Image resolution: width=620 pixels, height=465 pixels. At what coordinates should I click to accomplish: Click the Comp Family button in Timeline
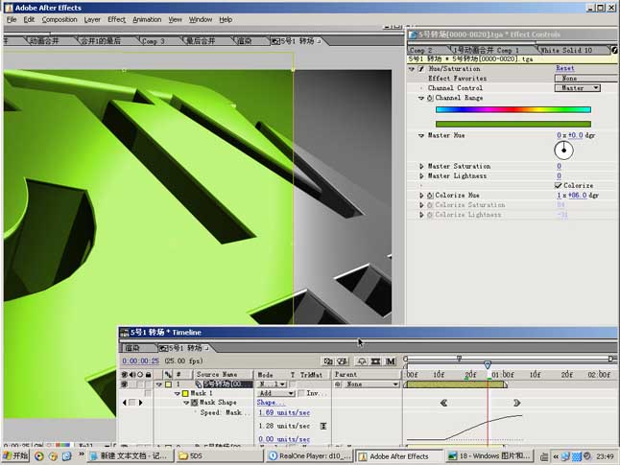(x=328, y=361)
